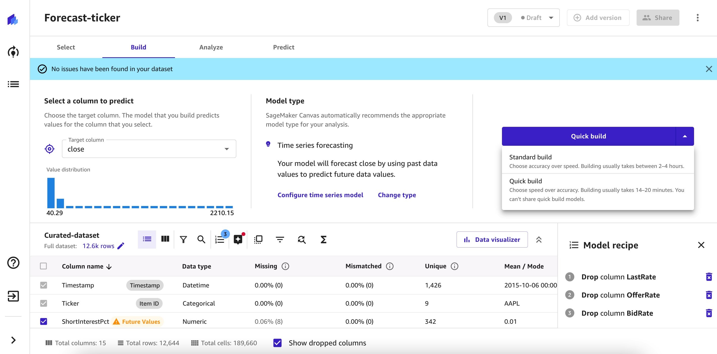Switch to the Predict tab
This screenshot has height=354, width=717.
click(284, 47)
